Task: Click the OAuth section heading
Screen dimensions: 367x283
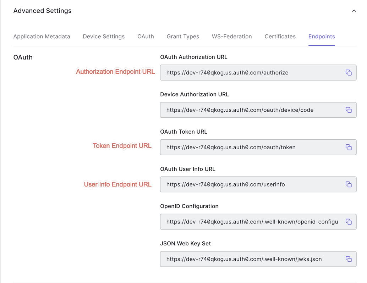Action: click(23, 57)
